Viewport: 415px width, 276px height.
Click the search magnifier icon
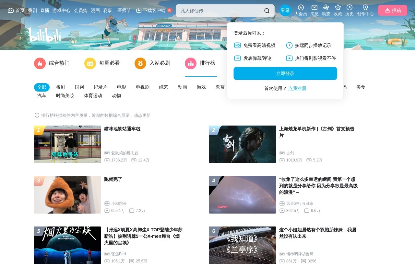click(267, 10)
